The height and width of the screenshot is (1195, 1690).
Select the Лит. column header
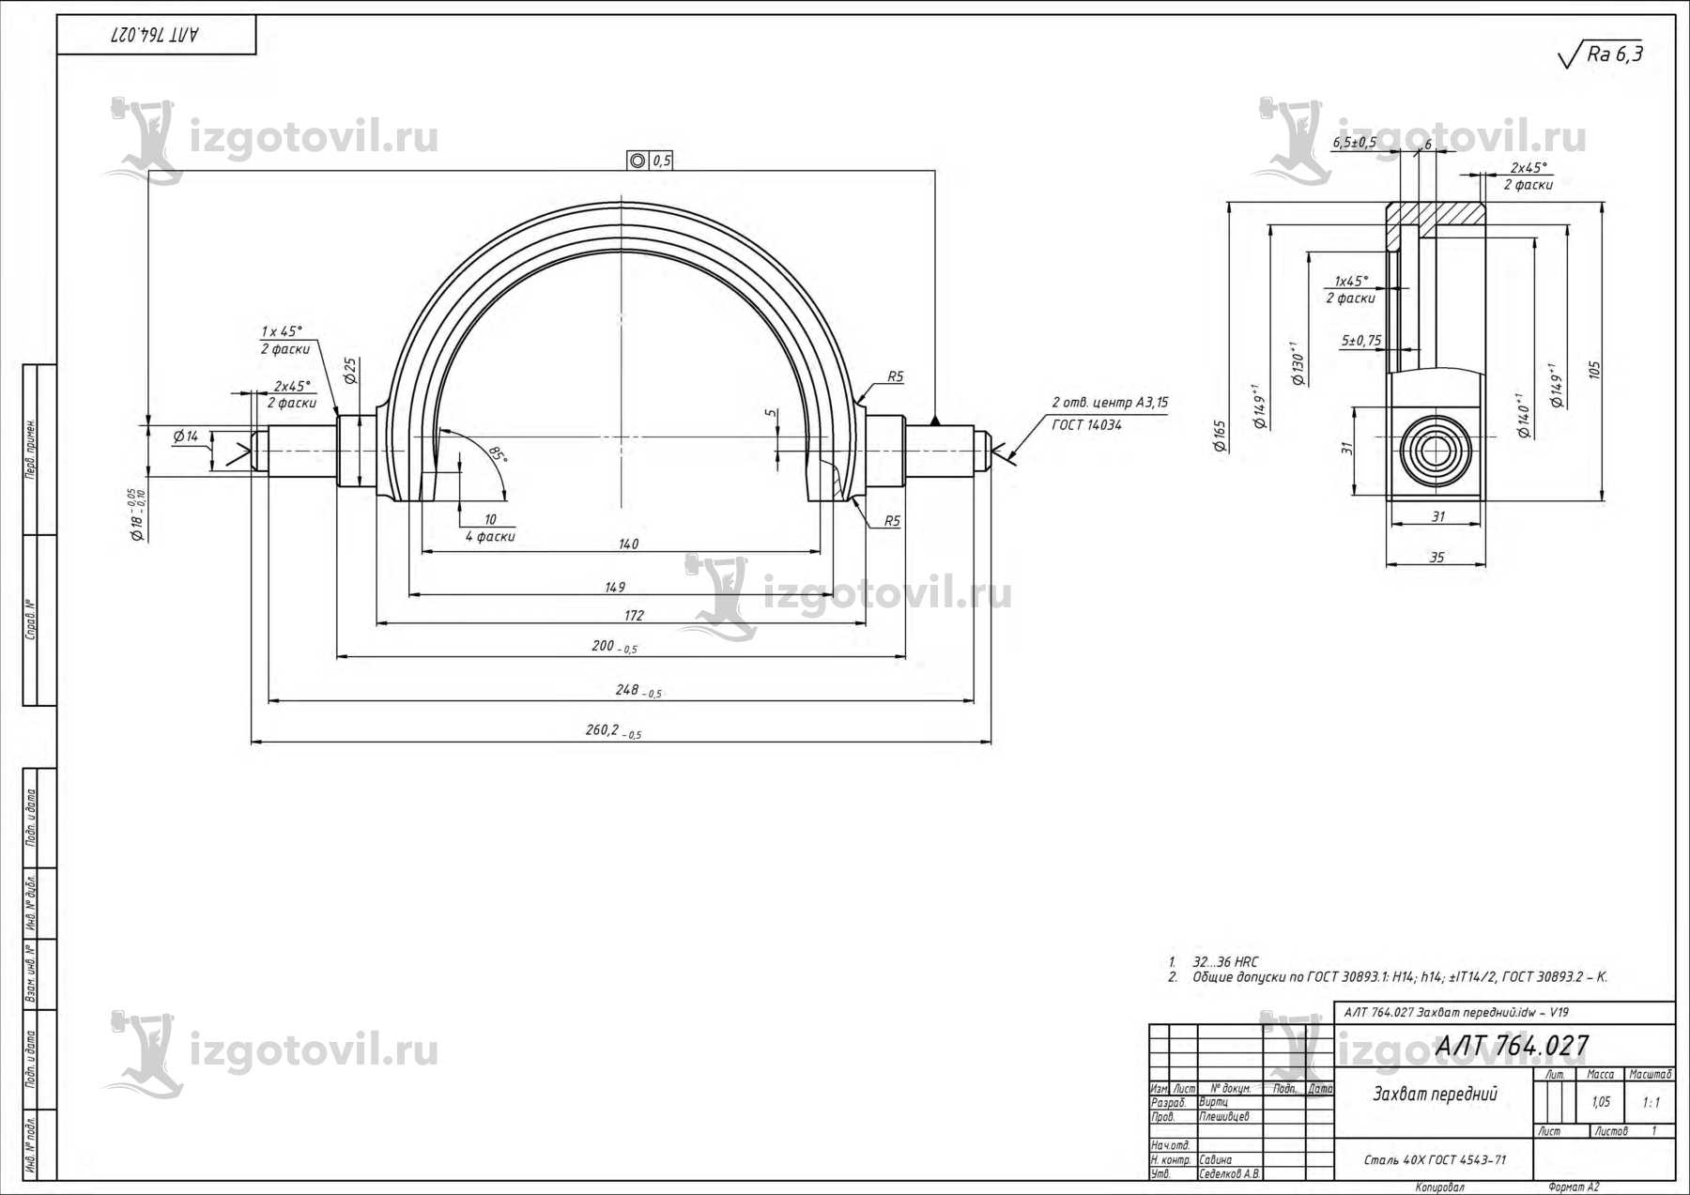1555,1074
